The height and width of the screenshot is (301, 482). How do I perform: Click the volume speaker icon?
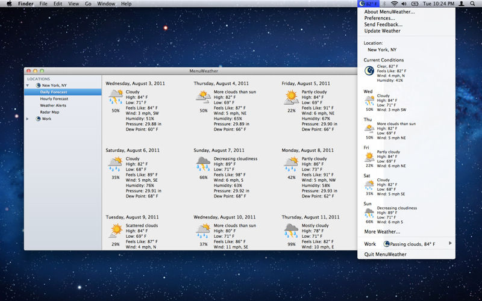click(404, 4)
